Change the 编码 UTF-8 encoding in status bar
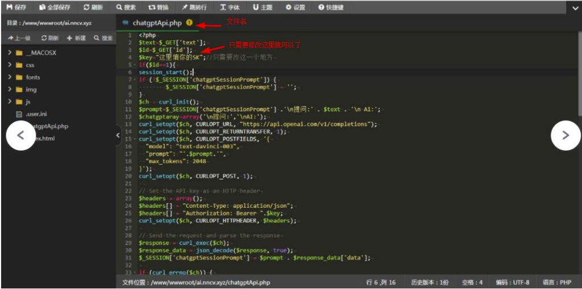 click(x=512, y=282)
